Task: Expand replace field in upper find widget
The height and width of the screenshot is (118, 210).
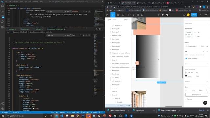Action: 46,11
